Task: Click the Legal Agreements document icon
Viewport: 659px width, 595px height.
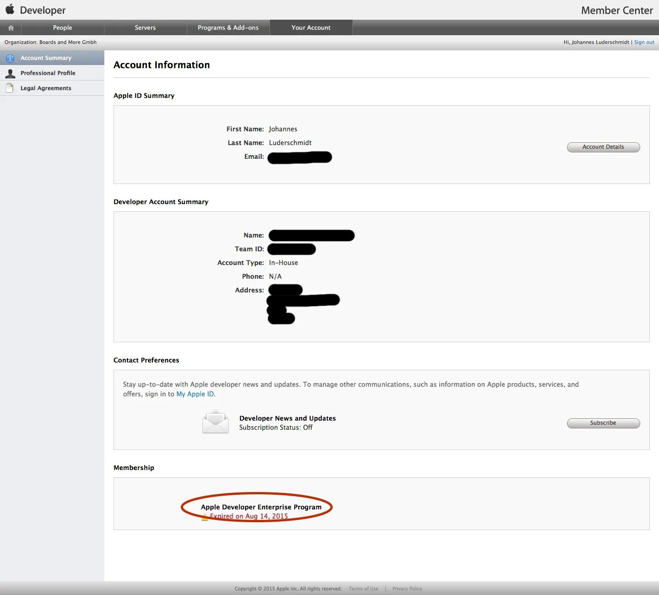Action: (x=10, y=88)
